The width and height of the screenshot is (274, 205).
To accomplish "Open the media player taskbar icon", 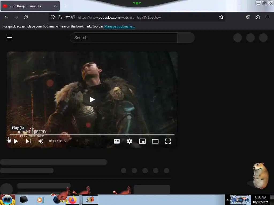I will [x=40, y=200].
